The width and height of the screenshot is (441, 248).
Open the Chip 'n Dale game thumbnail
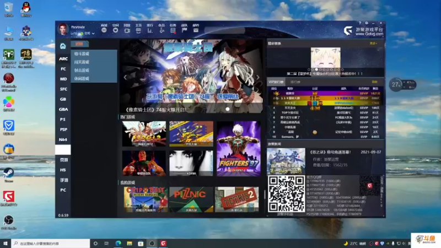point(146,200)
